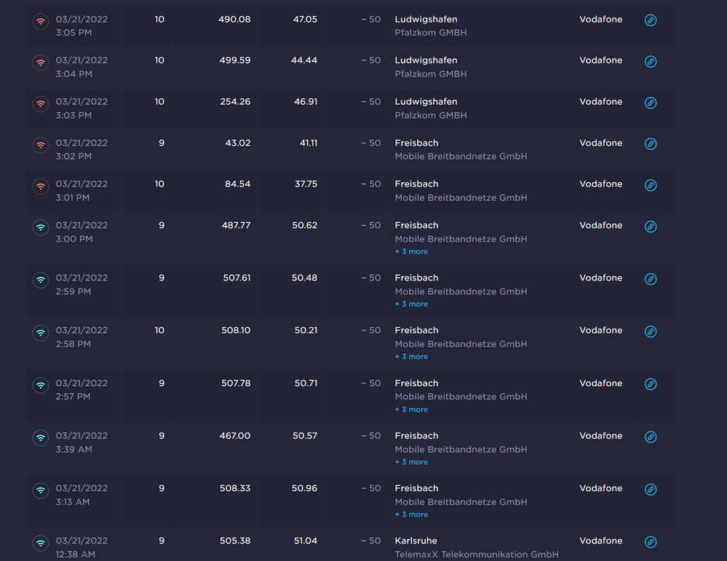Open result link for 3:02 PM test

[x=651, y=144]
